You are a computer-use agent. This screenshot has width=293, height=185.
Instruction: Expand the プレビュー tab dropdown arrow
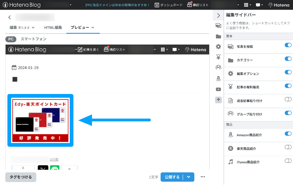click(x=93, y=27)
